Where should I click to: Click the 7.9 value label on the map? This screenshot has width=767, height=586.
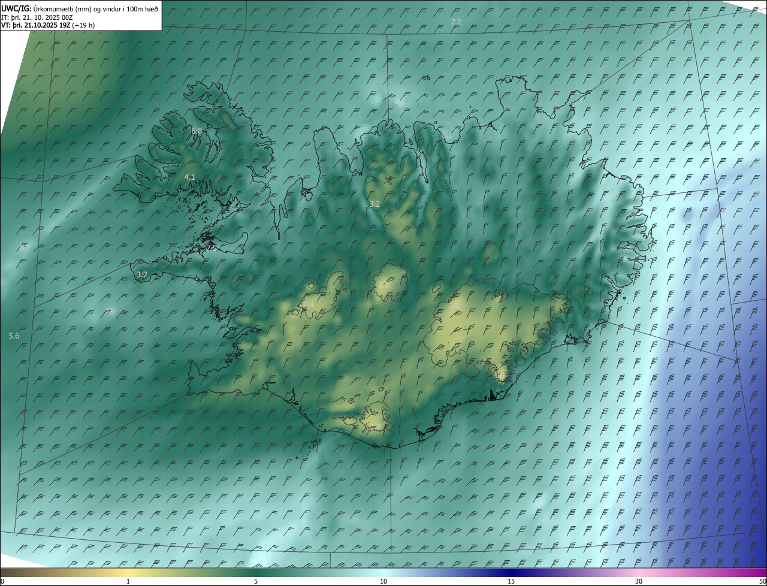[x=110, y=311]
